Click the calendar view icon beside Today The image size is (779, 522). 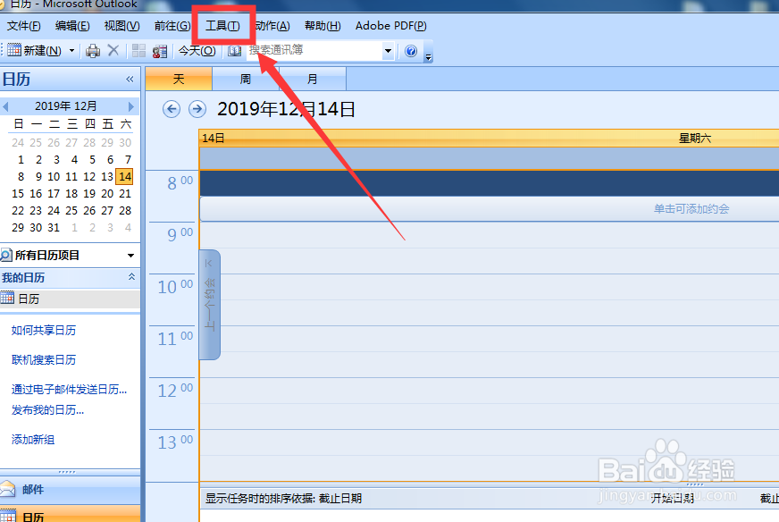(x=160, y=51)
